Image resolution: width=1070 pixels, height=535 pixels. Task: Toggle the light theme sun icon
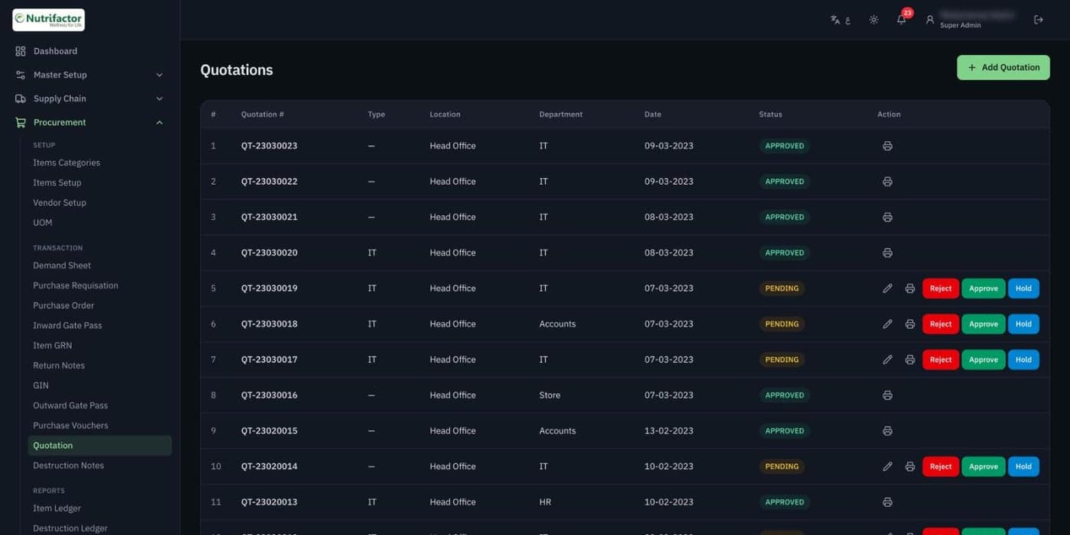point(874,20)
